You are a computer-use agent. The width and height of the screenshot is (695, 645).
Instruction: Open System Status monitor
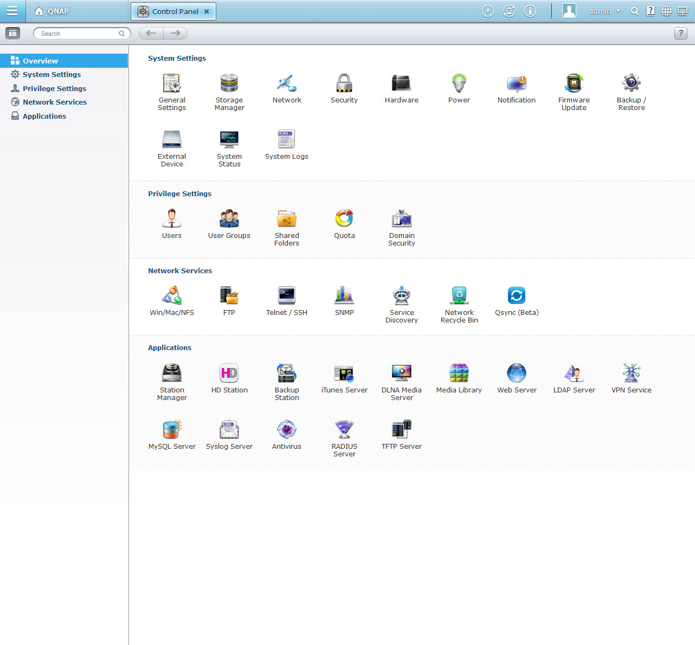pos(229,140)
